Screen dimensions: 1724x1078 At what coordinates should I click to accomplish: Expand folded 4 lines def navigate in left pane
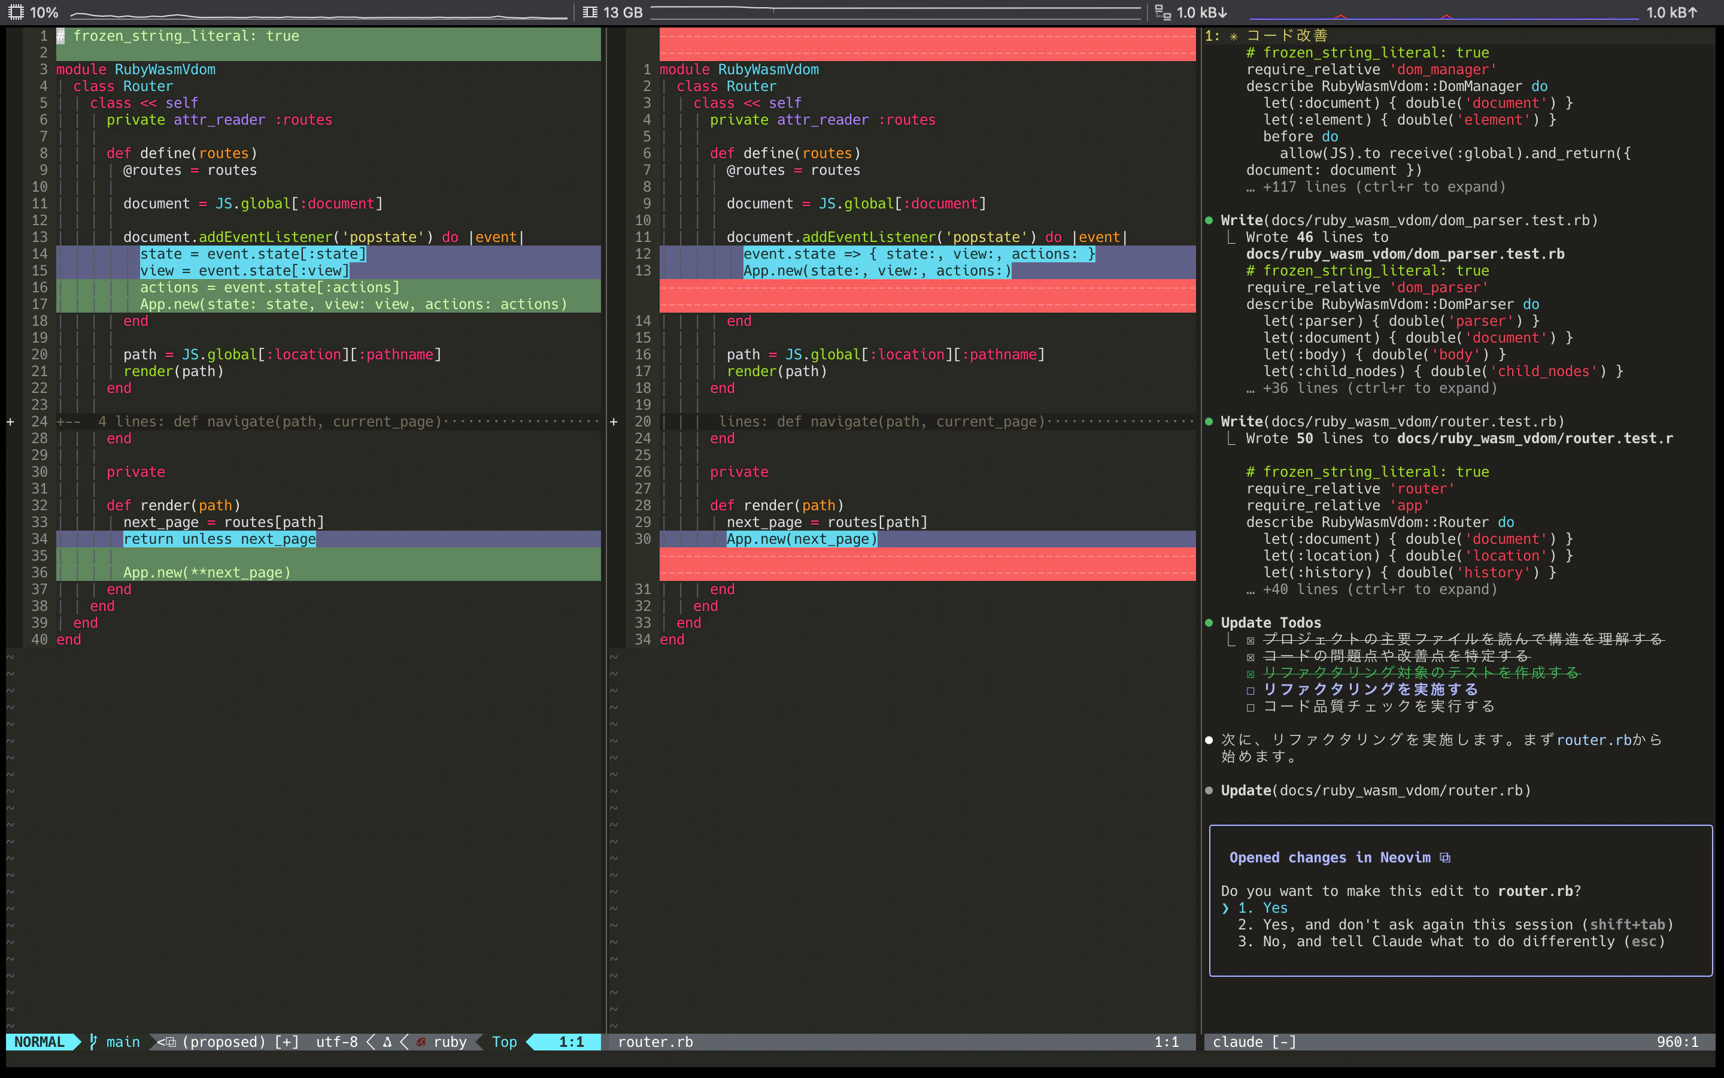pos(329,422)
